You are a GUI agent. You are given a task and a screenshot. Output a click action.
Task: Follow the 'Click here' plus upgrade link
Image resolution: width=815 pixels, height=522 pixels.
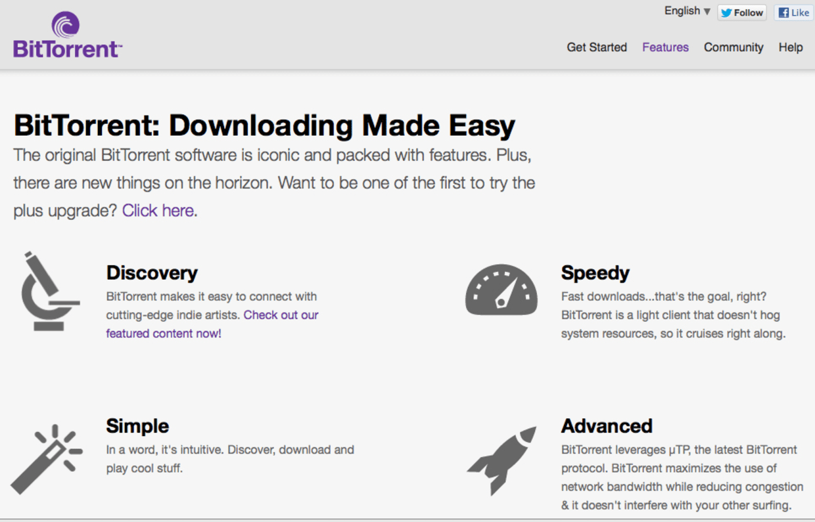pos(158,211)
